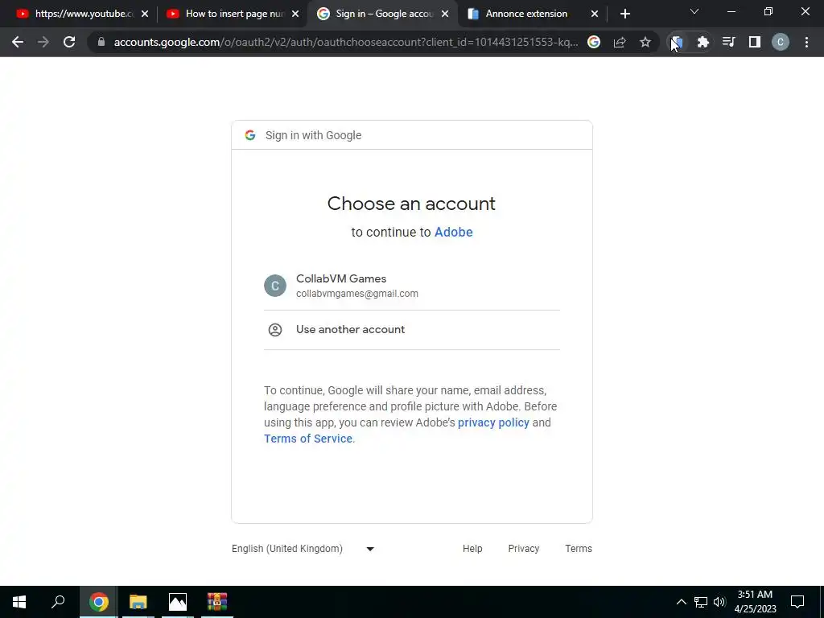824x618 pixels.
Task: Choose Use another account
Action: pos(411,329)
